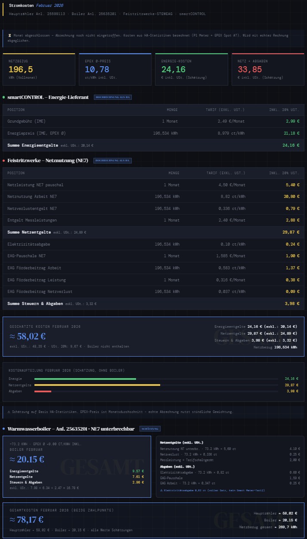Click the red dot beside Feistritzwerke heading
Image resolution: width=307 pixels, height=539 pixels.
click(x=4, y=160)
